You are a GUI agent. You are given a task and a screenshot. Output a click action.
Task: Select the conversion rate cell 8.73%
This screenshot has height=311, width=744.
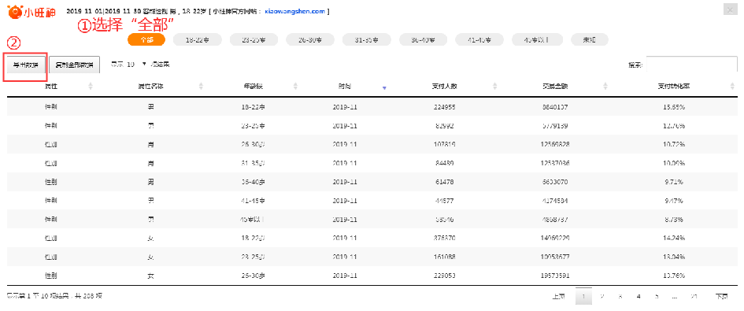[673, 220]
